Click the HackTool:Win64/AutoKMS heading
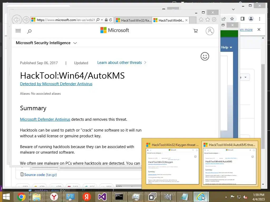Viewport: 270px width, 202px height. (x=72, y=75)
